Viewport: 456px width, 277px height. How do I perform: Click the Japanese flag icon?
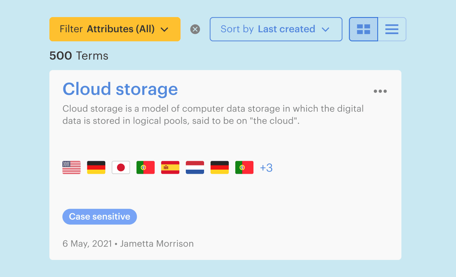tap(121, 167)
